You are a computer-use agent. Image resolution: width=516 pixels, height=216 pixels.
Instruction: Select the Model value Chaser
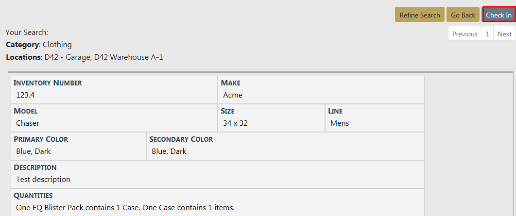[x=28, y=123]
